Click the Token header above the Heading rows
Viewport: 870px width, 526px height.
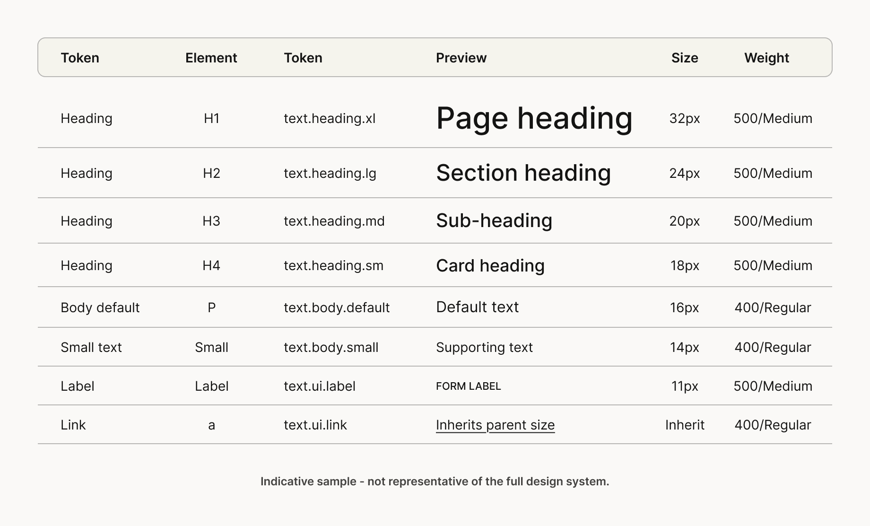click(80, 58)
